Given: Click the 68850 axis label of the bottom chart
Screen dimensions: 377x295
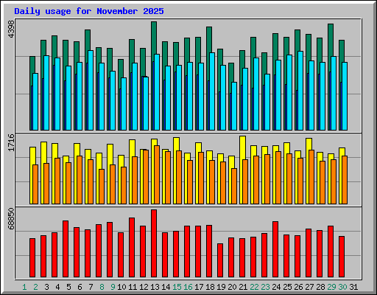Looking at the screenshot, I should pos(11,218).
